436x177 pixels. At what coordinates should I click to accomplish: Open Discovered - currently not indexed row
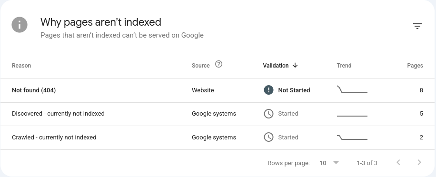tap(218, 114)
